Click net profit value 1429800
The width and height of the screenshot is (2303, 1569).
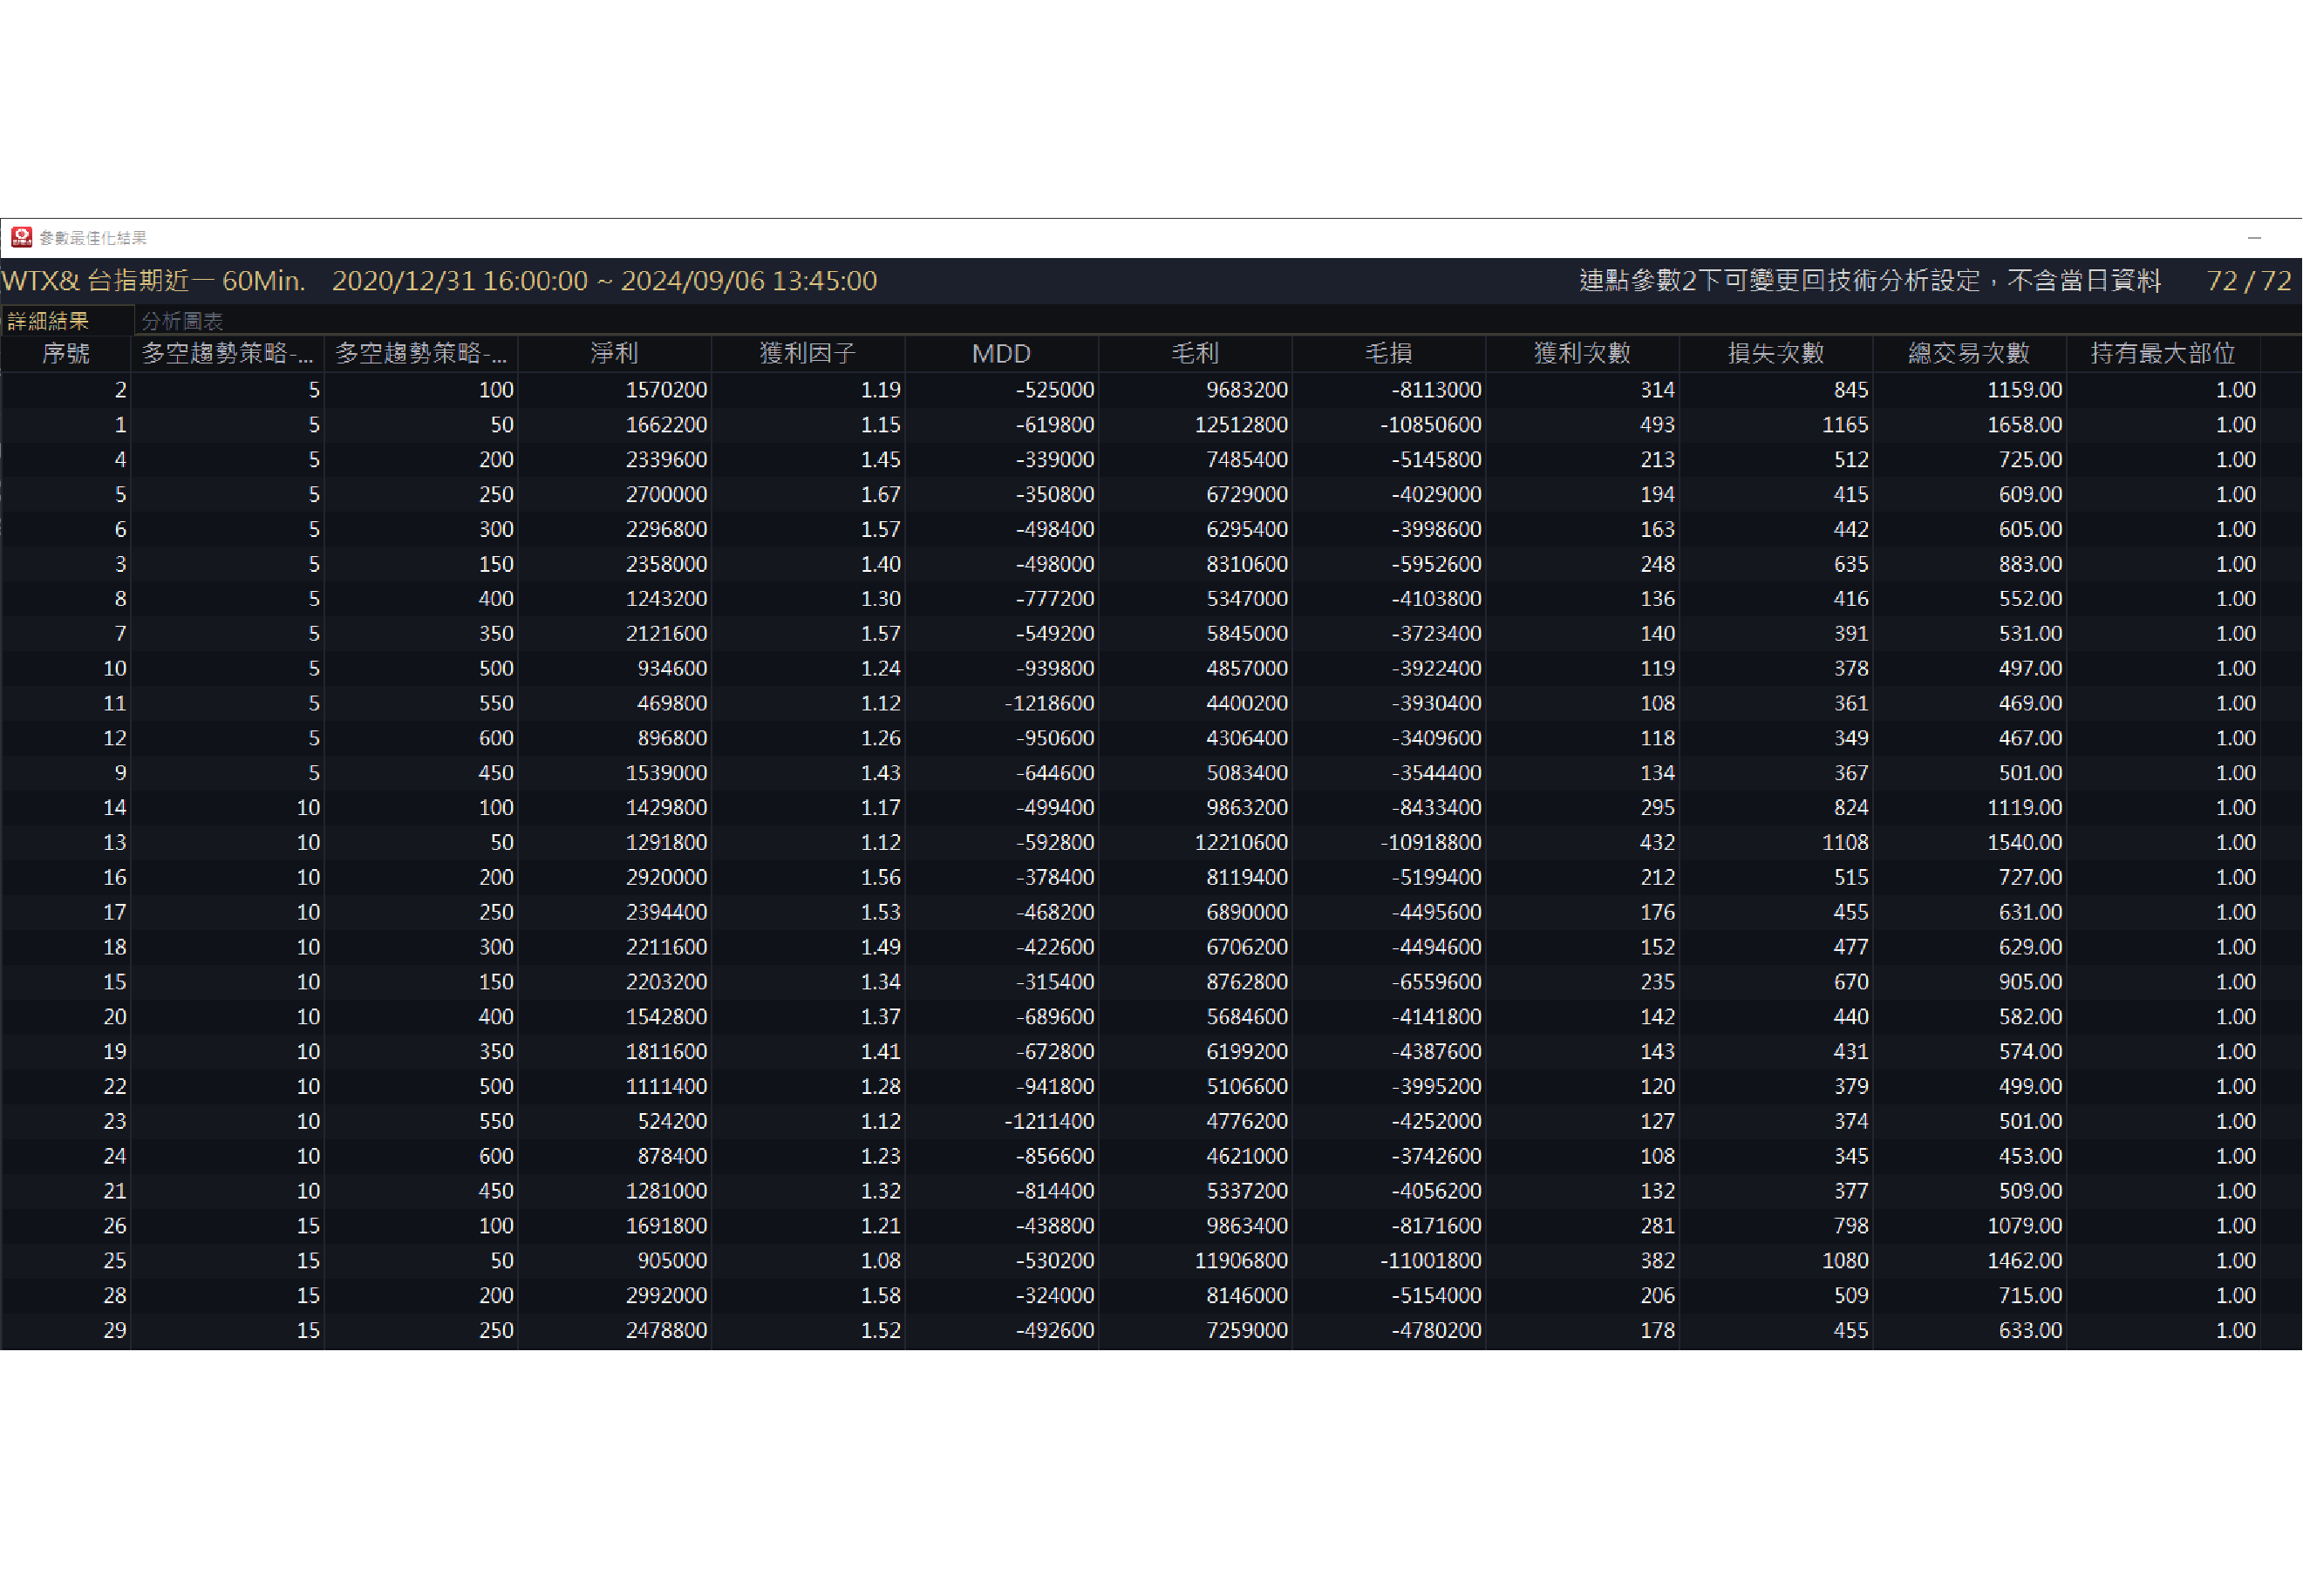(666, 807)
